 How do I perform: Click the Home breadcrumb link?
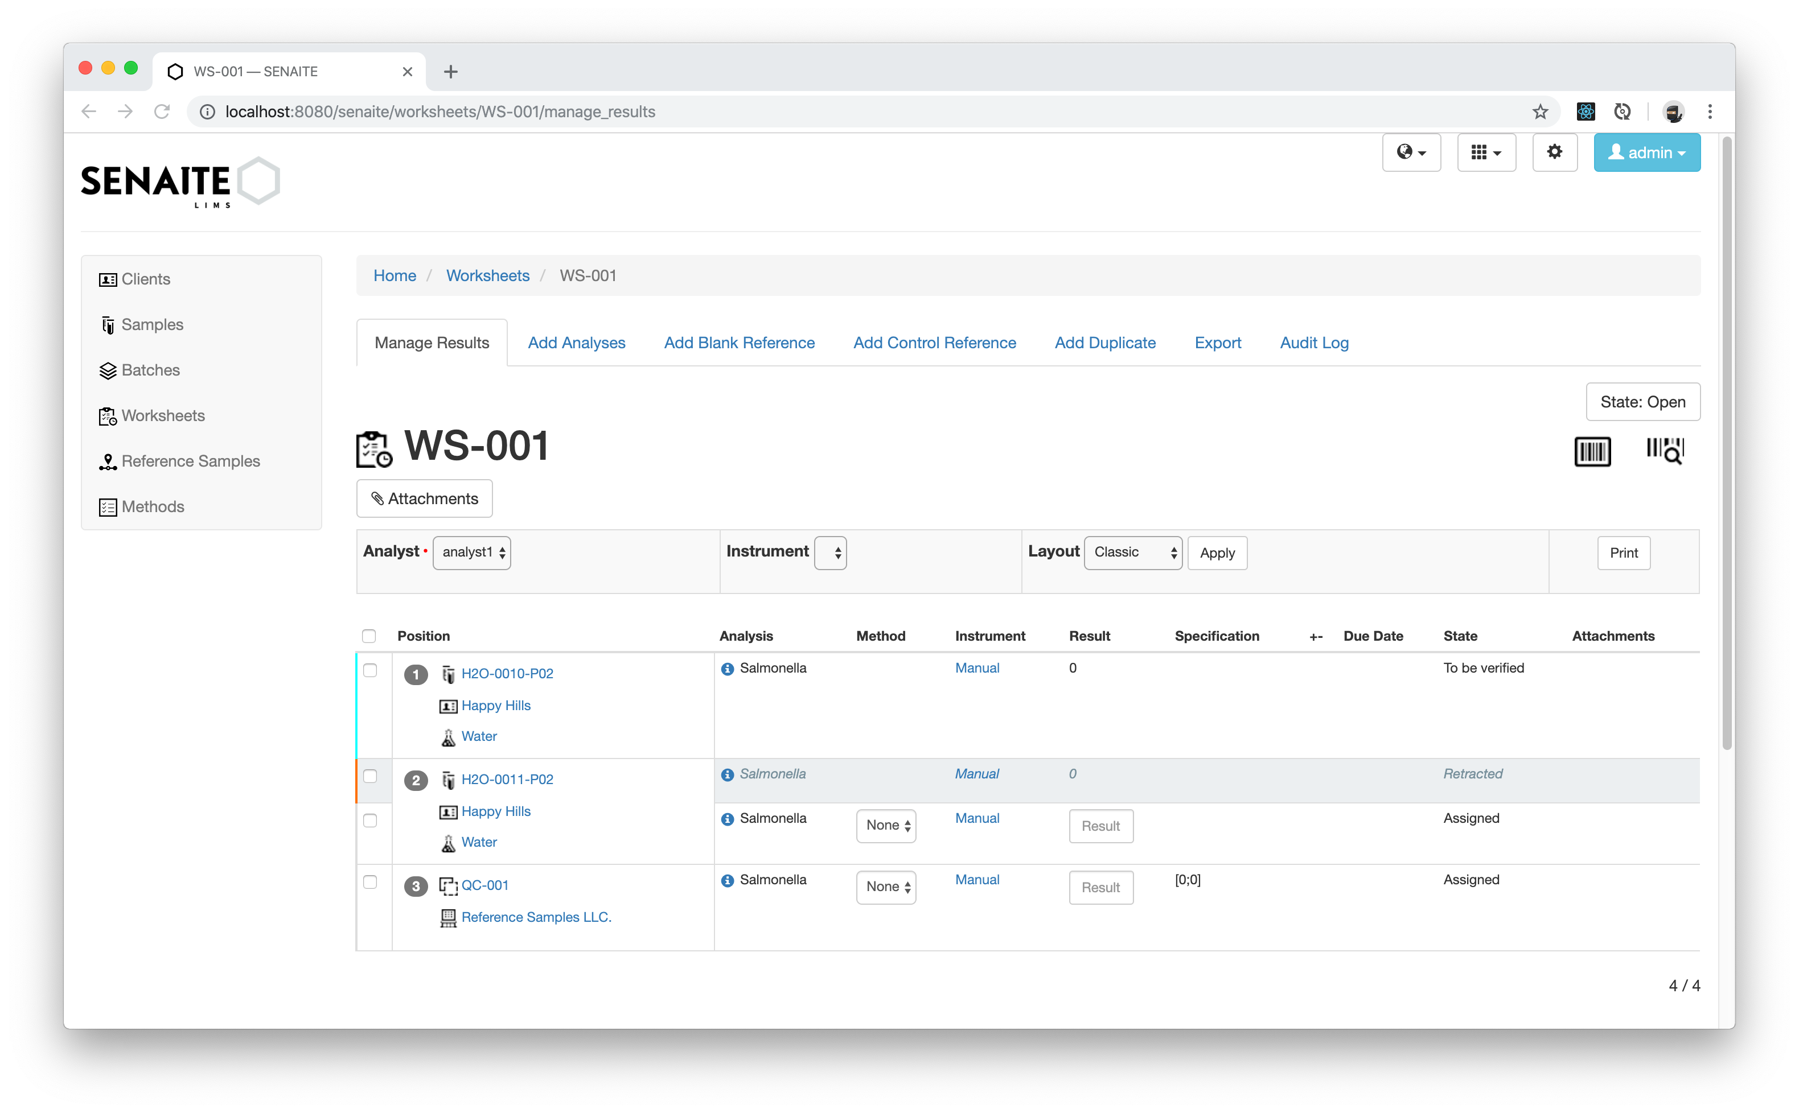(395, 275)
